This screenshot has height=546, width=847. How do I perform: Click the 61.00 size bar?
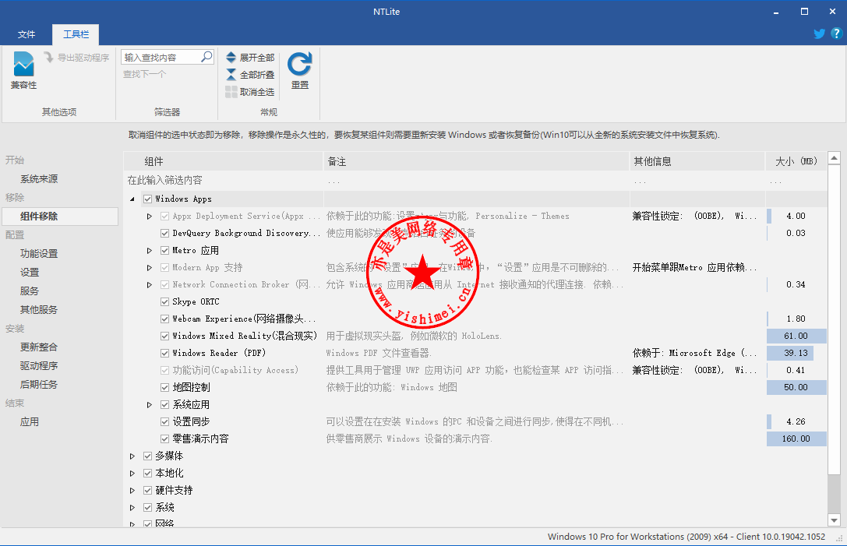tap(796, 336)
